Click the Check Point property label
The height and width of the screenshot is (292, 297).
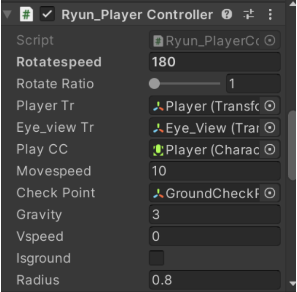tap(56, 193)
